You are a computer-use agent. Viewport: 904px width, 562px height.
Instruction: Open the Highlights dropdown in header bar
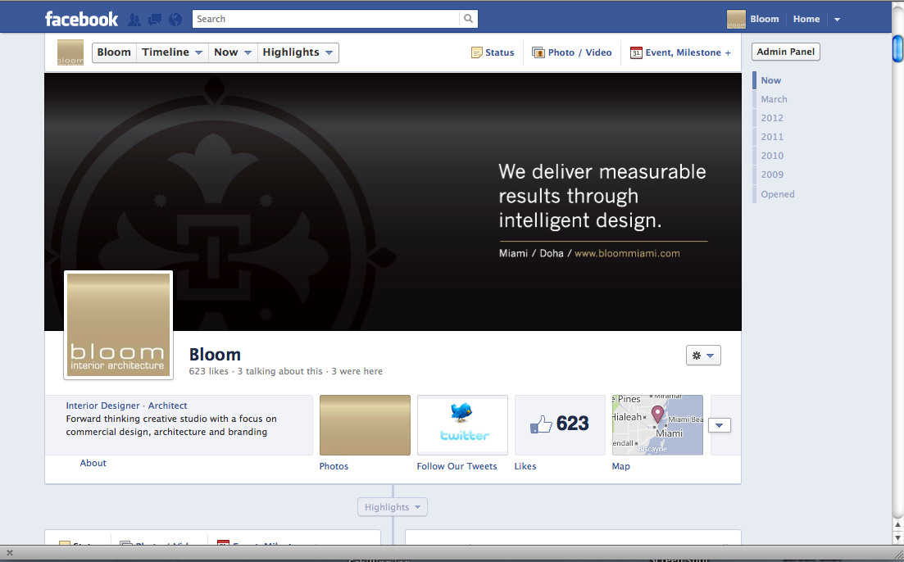click(x=298, y=52)
